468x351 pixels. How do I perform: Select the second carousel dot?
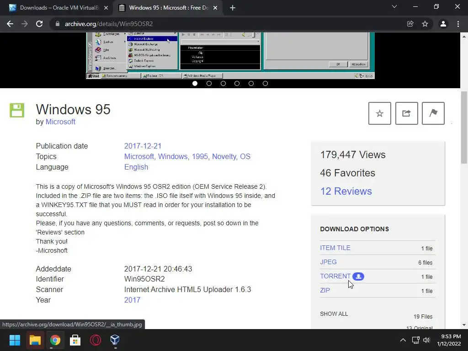click(x=209, y=84)
